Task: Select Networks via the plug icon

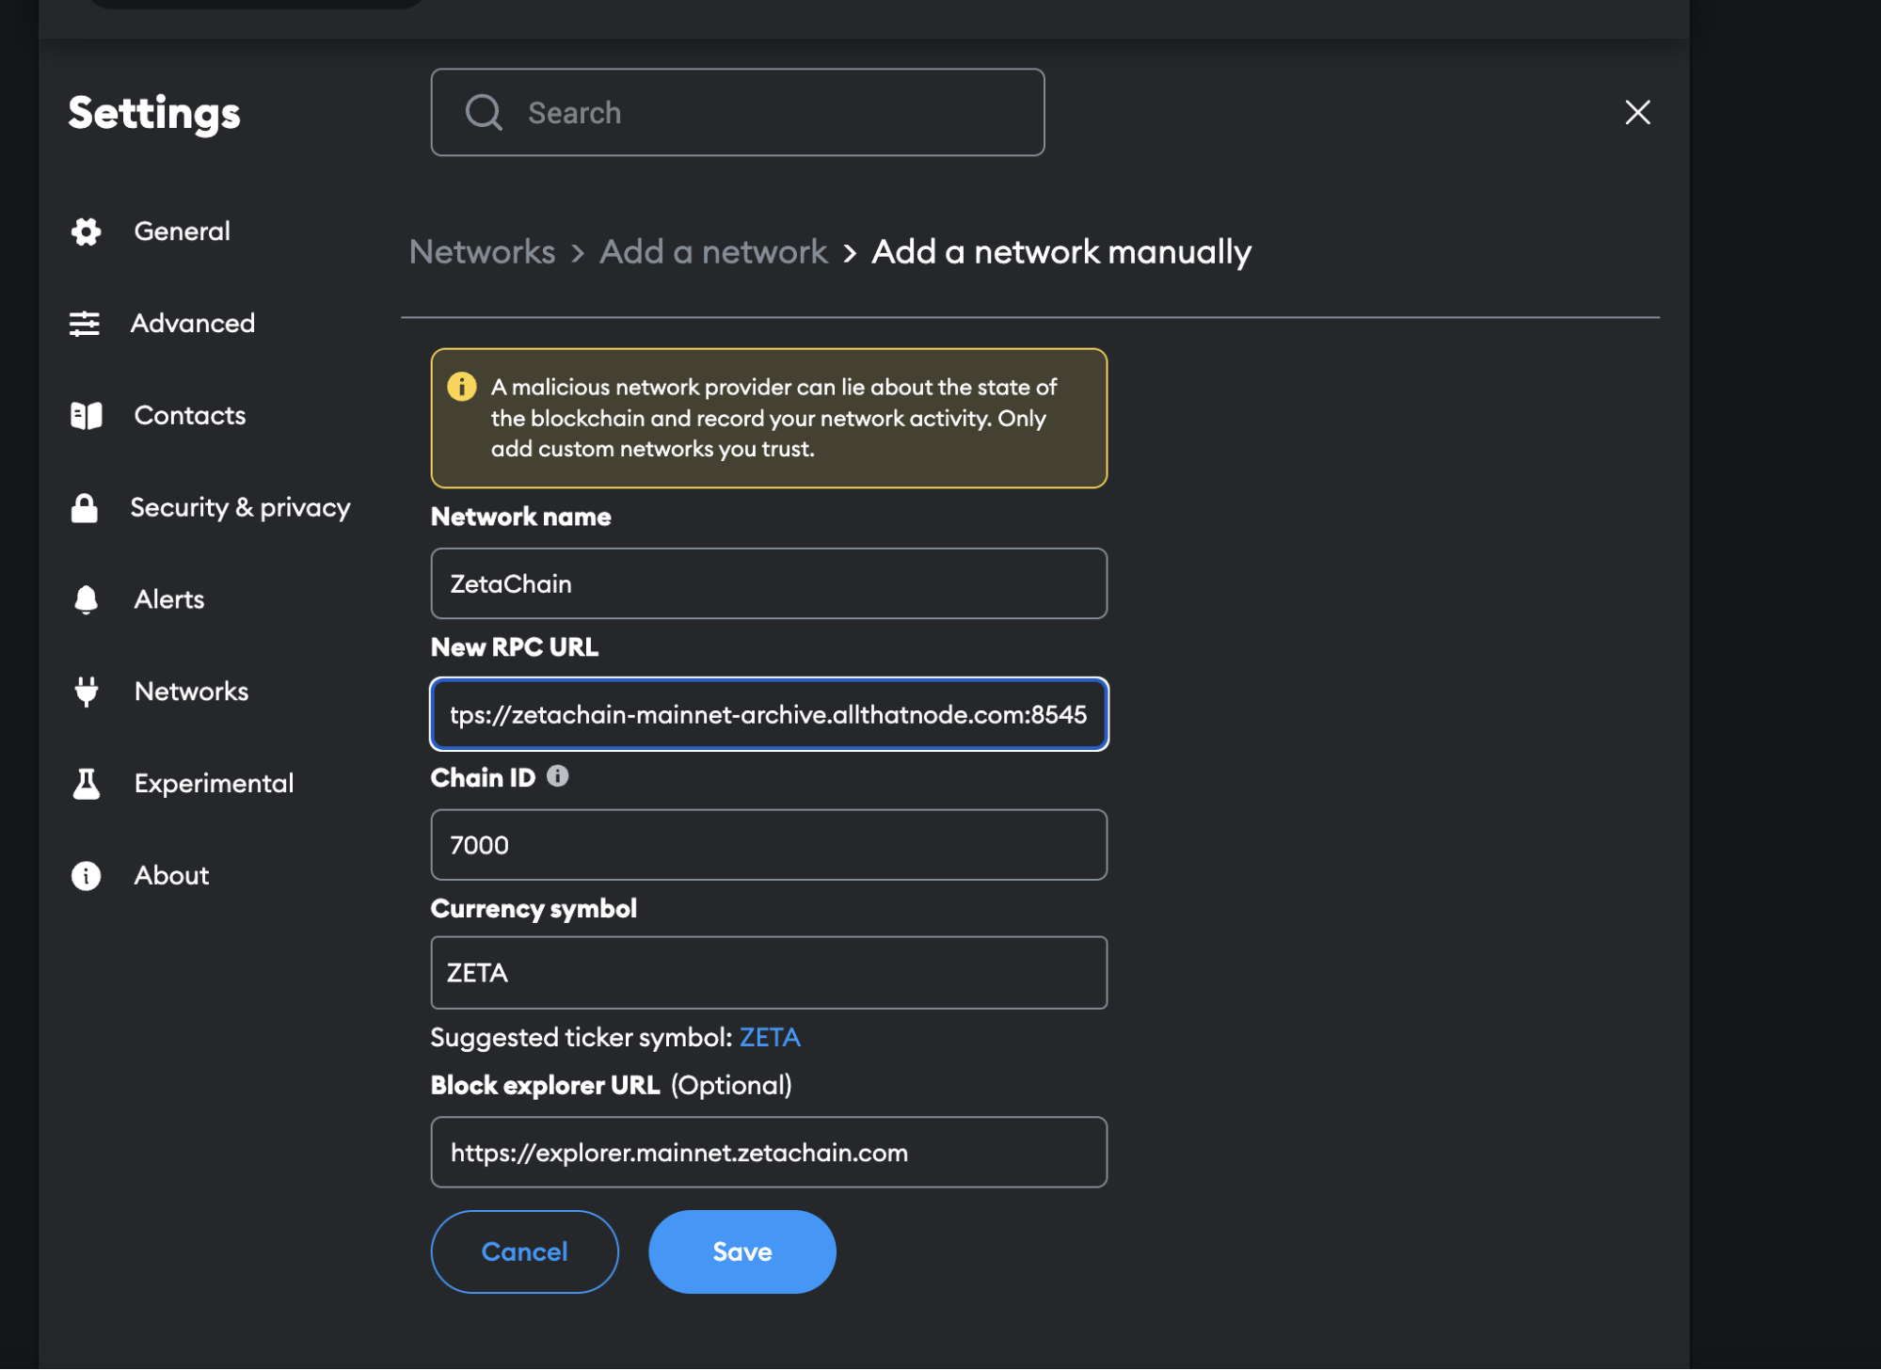Action: coord(86,692)
